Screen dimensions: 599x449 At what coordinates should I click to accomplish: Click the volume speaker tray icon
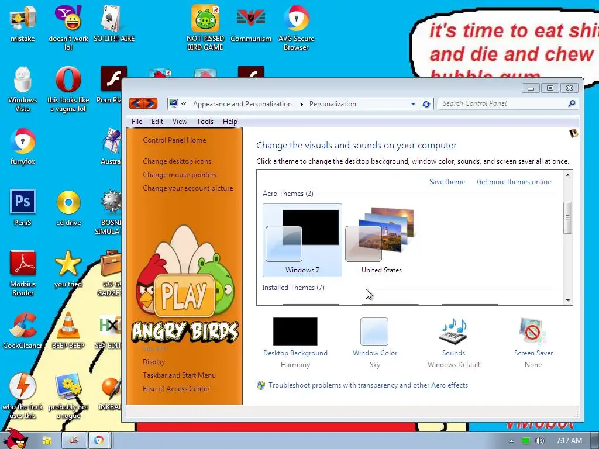tap(540, 441)
